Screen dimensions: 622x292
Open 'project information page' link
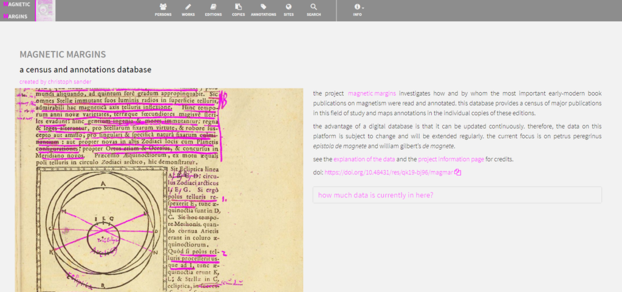click(x=451, y=159)
